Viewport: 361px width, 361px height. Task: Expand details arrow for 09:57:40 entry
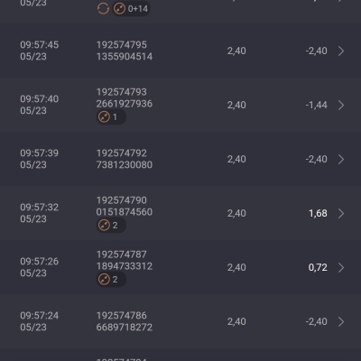(341, 105)
